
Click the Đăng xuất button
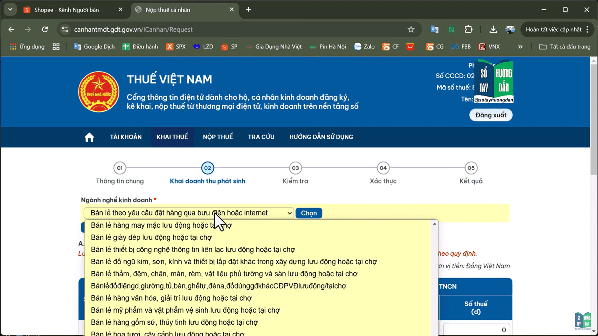[x=491, y=115]
